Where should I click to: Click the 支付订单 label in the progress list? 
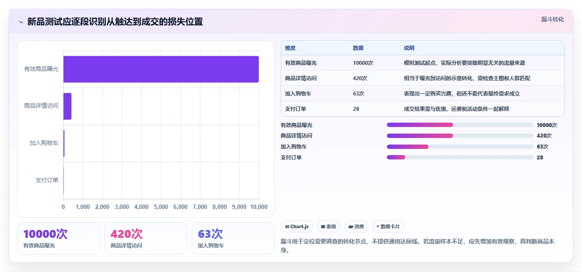pyautogui.click(x=291, y=158)
